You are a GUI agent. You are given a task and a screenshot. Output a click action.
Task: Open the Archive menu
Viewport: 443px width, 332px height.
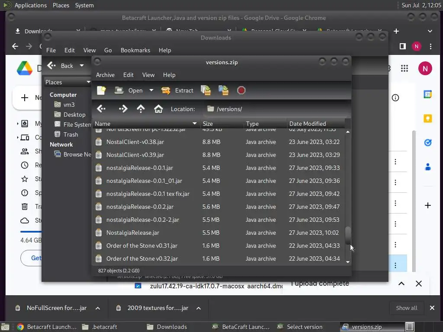coord(105,75)
